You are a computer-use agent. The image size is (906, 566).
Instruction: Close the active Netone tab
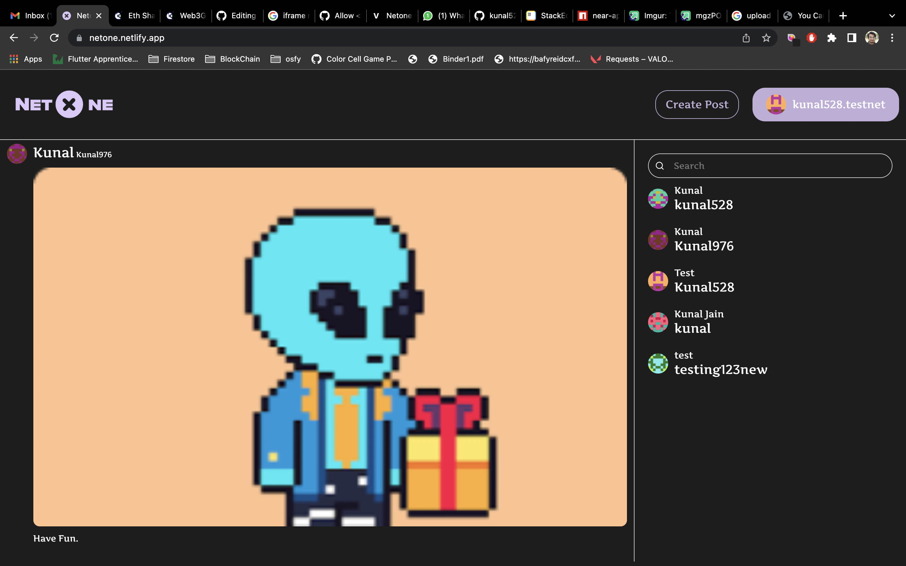pos(99,16)
